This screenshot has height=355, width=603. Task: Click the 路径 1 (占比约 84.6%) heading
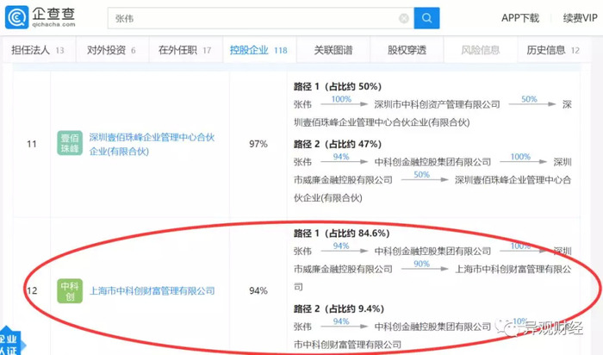341,234
